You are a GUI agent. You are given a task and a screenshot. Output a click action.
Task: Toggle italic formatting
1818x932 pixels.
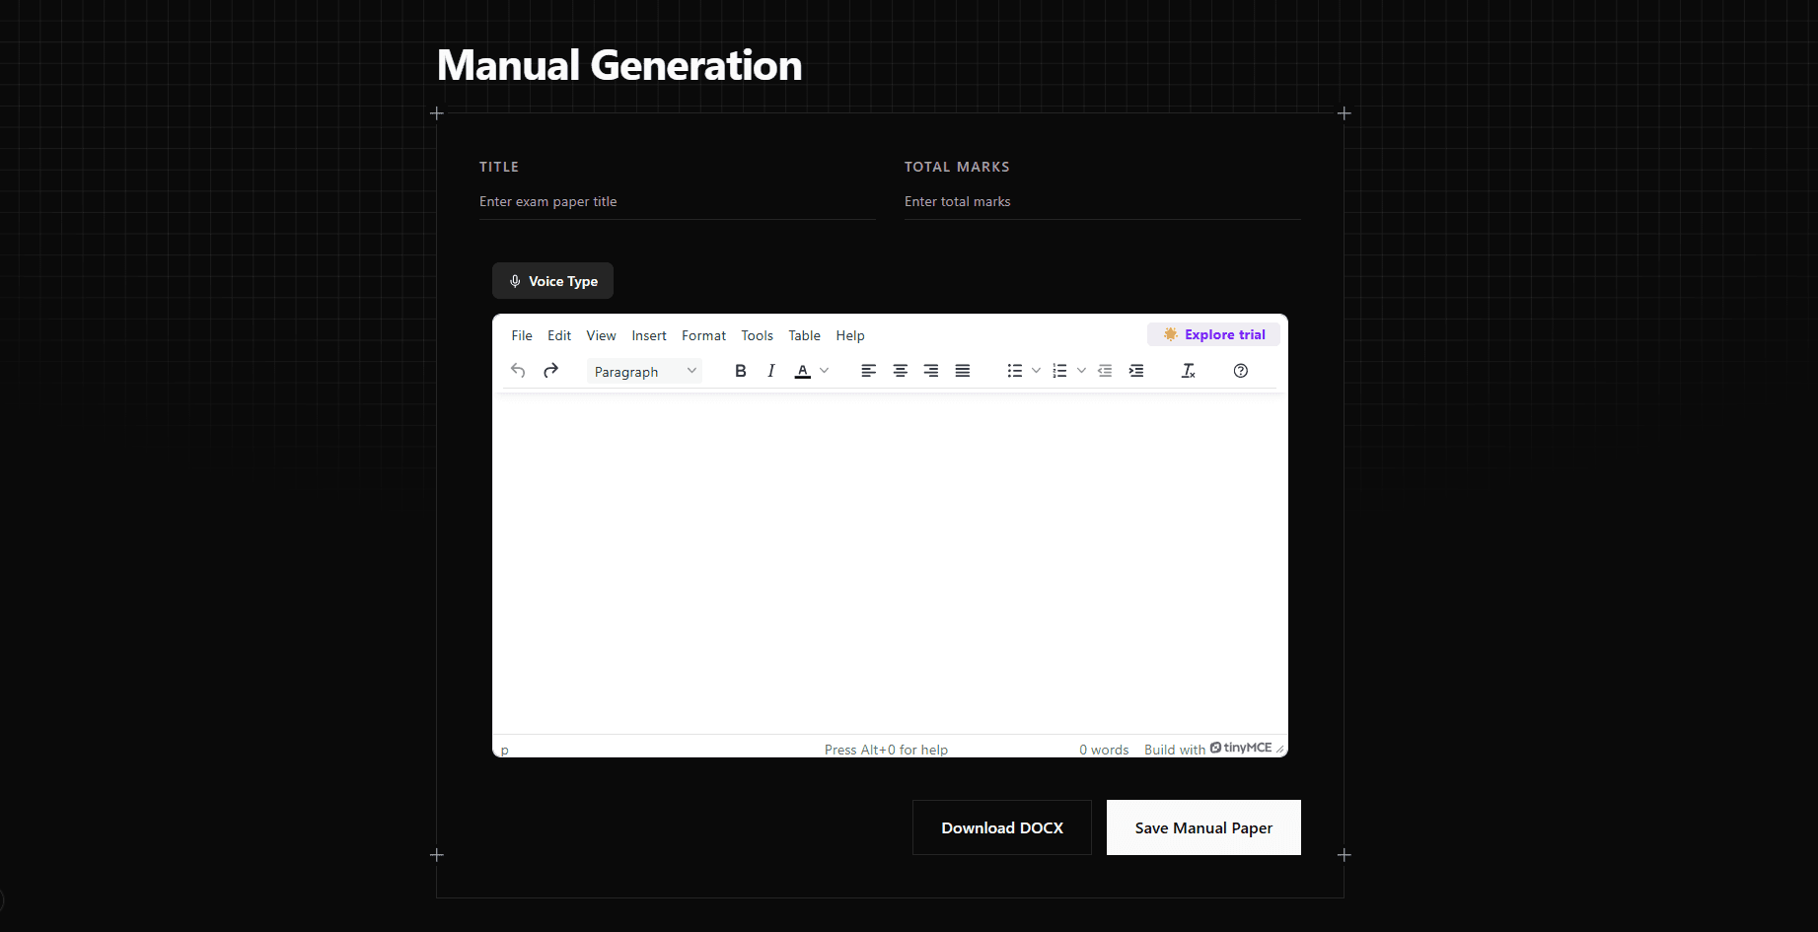point(771,371)
